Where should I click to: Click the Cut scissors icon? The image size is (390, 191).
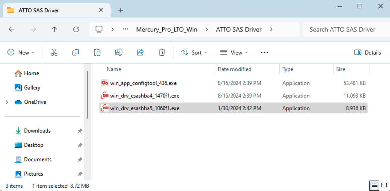54,52
